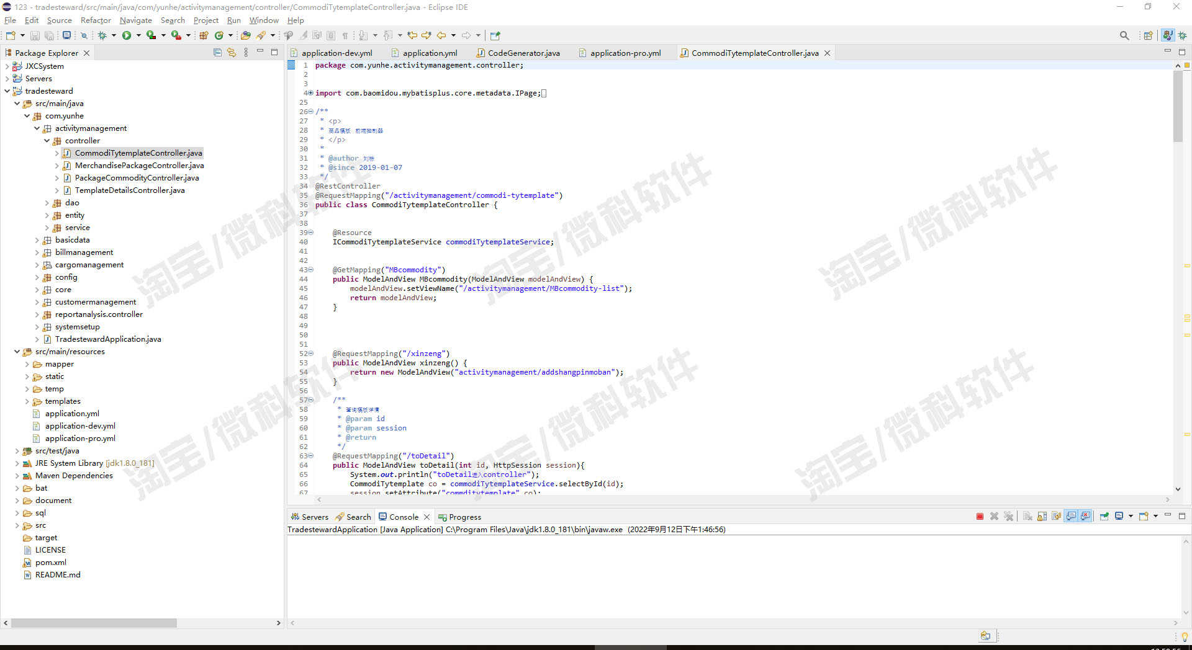Click the New Java Class icon
Screen dimensions: 1192x650
pos(219,35)
